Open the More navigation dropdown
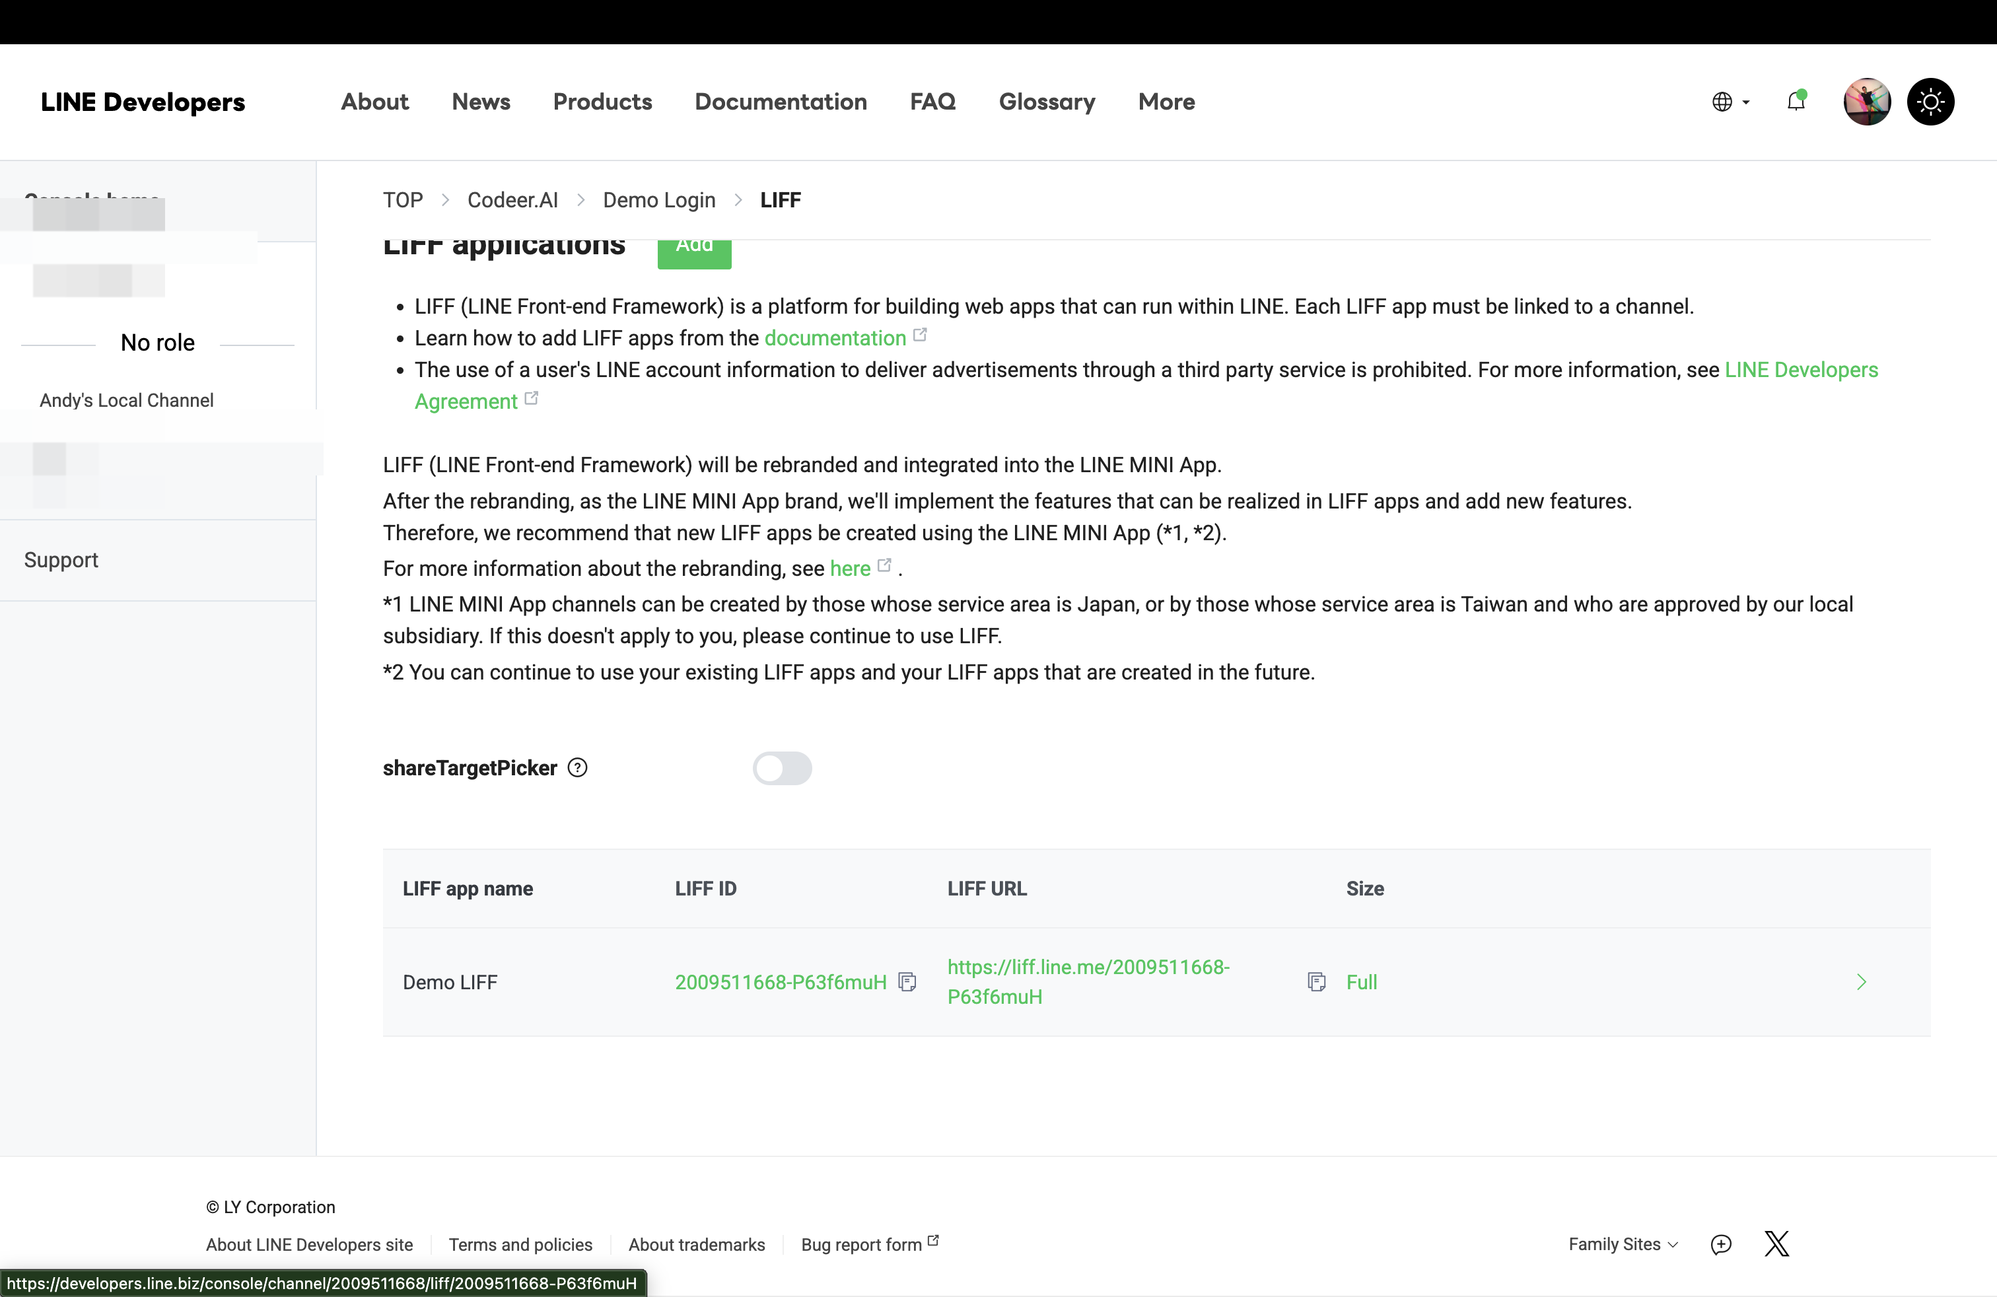 click(x=1166, y=102)
